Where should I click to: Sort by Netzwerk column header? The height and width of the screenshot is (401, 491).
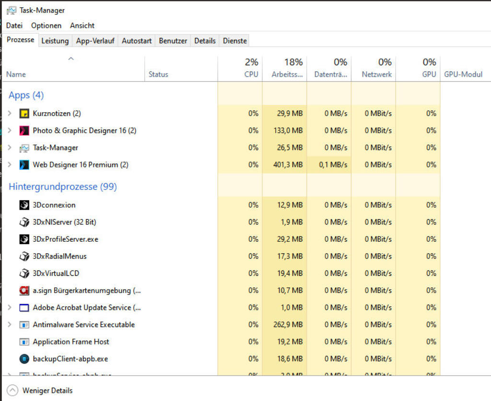click(x=374, y=69)
